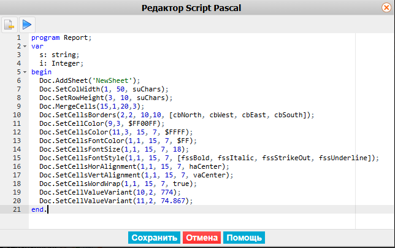This screenshot has height=248, width=395.
Task: Run the script with the play icon
Action: [x=27, y=25]
